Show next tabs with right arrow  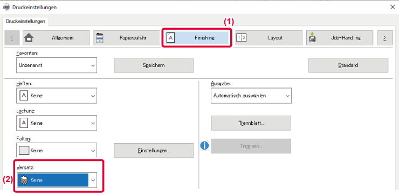point(385,38)
